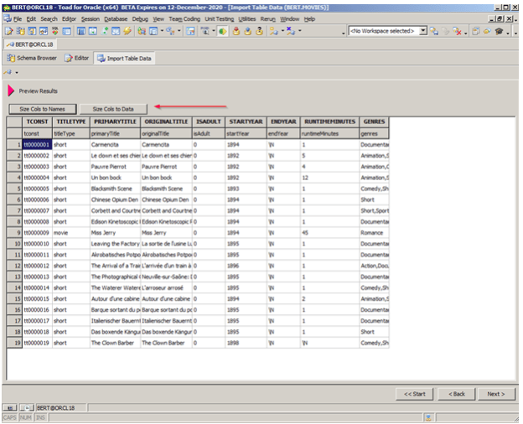This screenshot has width=523, height=424.
Task: Click the person icon in the bottom status bar
Action: point(428,417)
